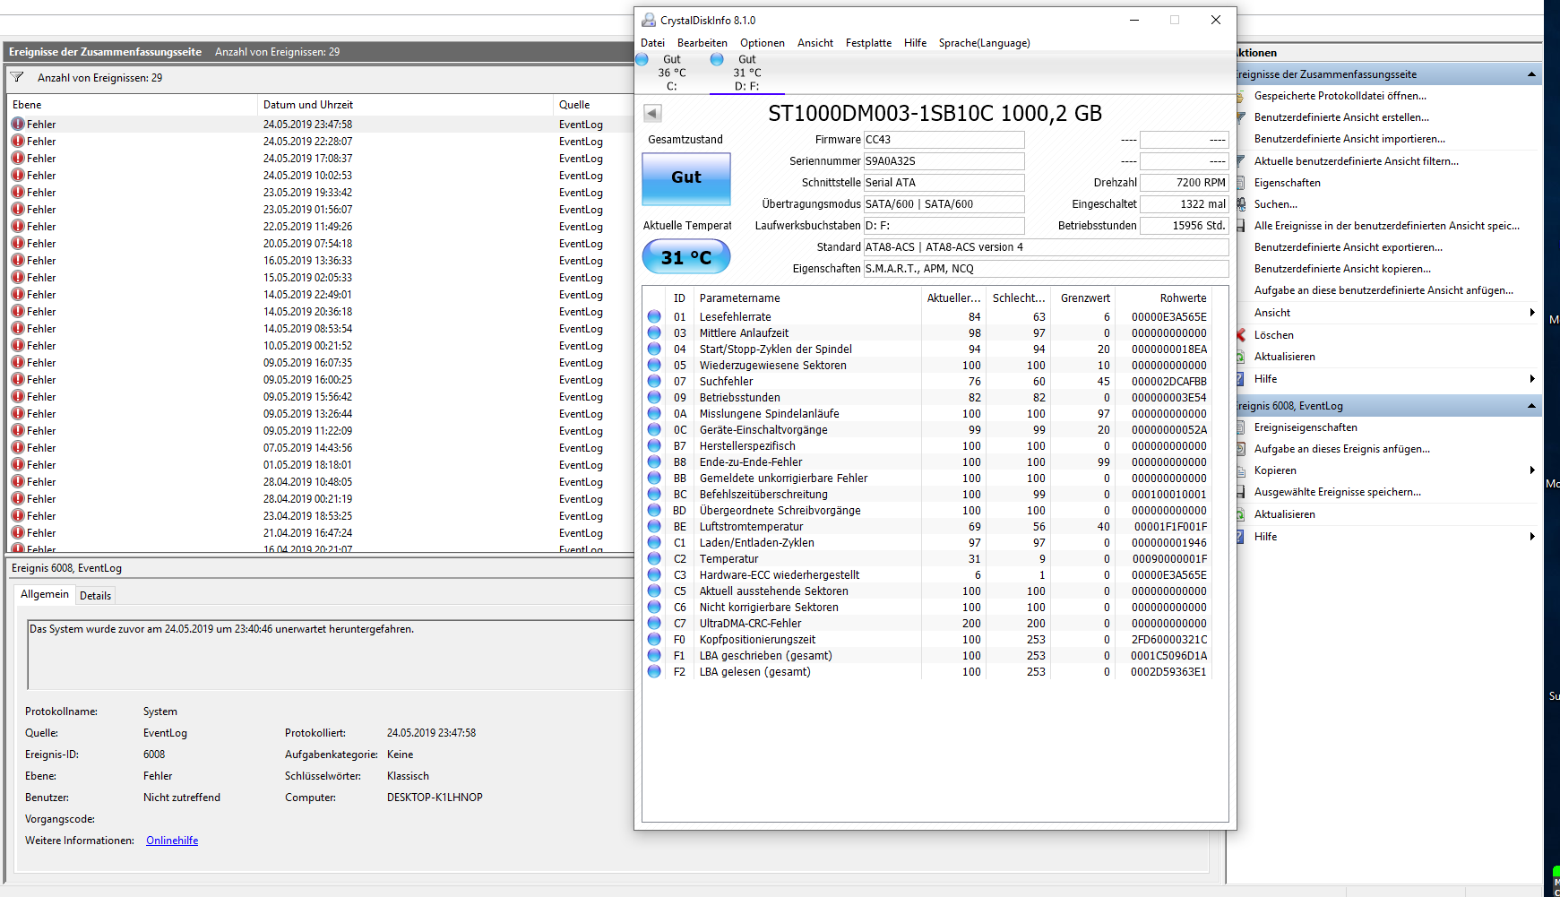Click Gespeicherte Protokolldatei öffnen action
Screen dimensions: 1560x897
tap(1340, 96)
